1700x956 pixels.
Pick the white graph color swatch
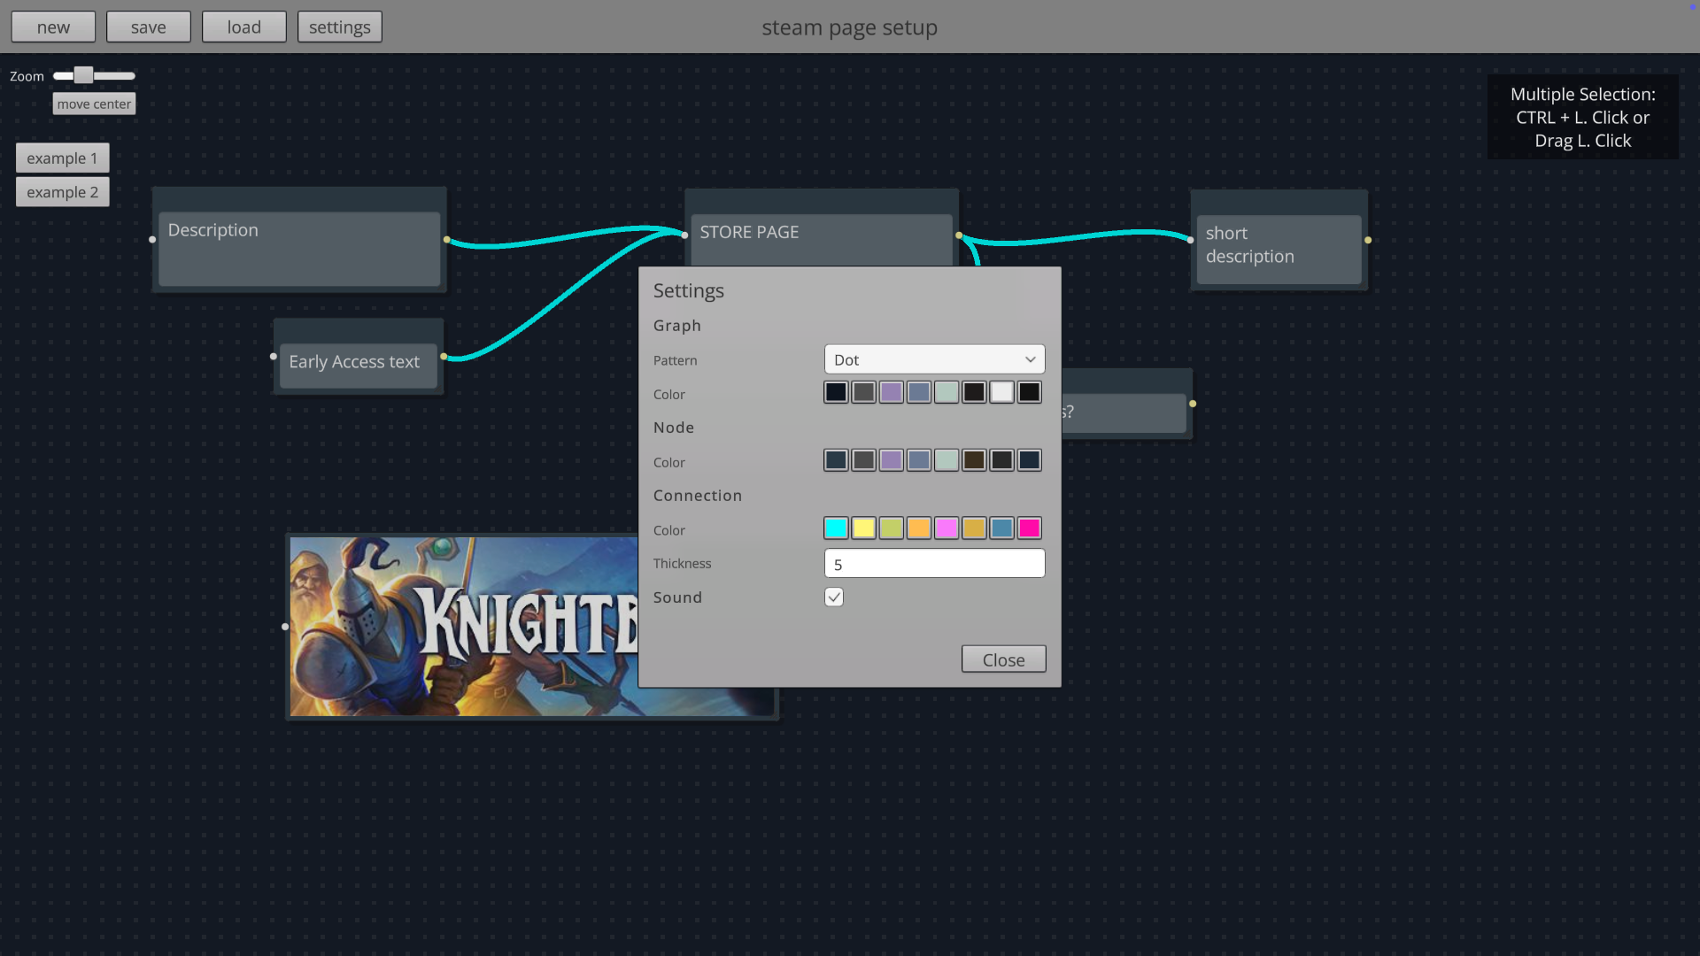[1001, 392]
